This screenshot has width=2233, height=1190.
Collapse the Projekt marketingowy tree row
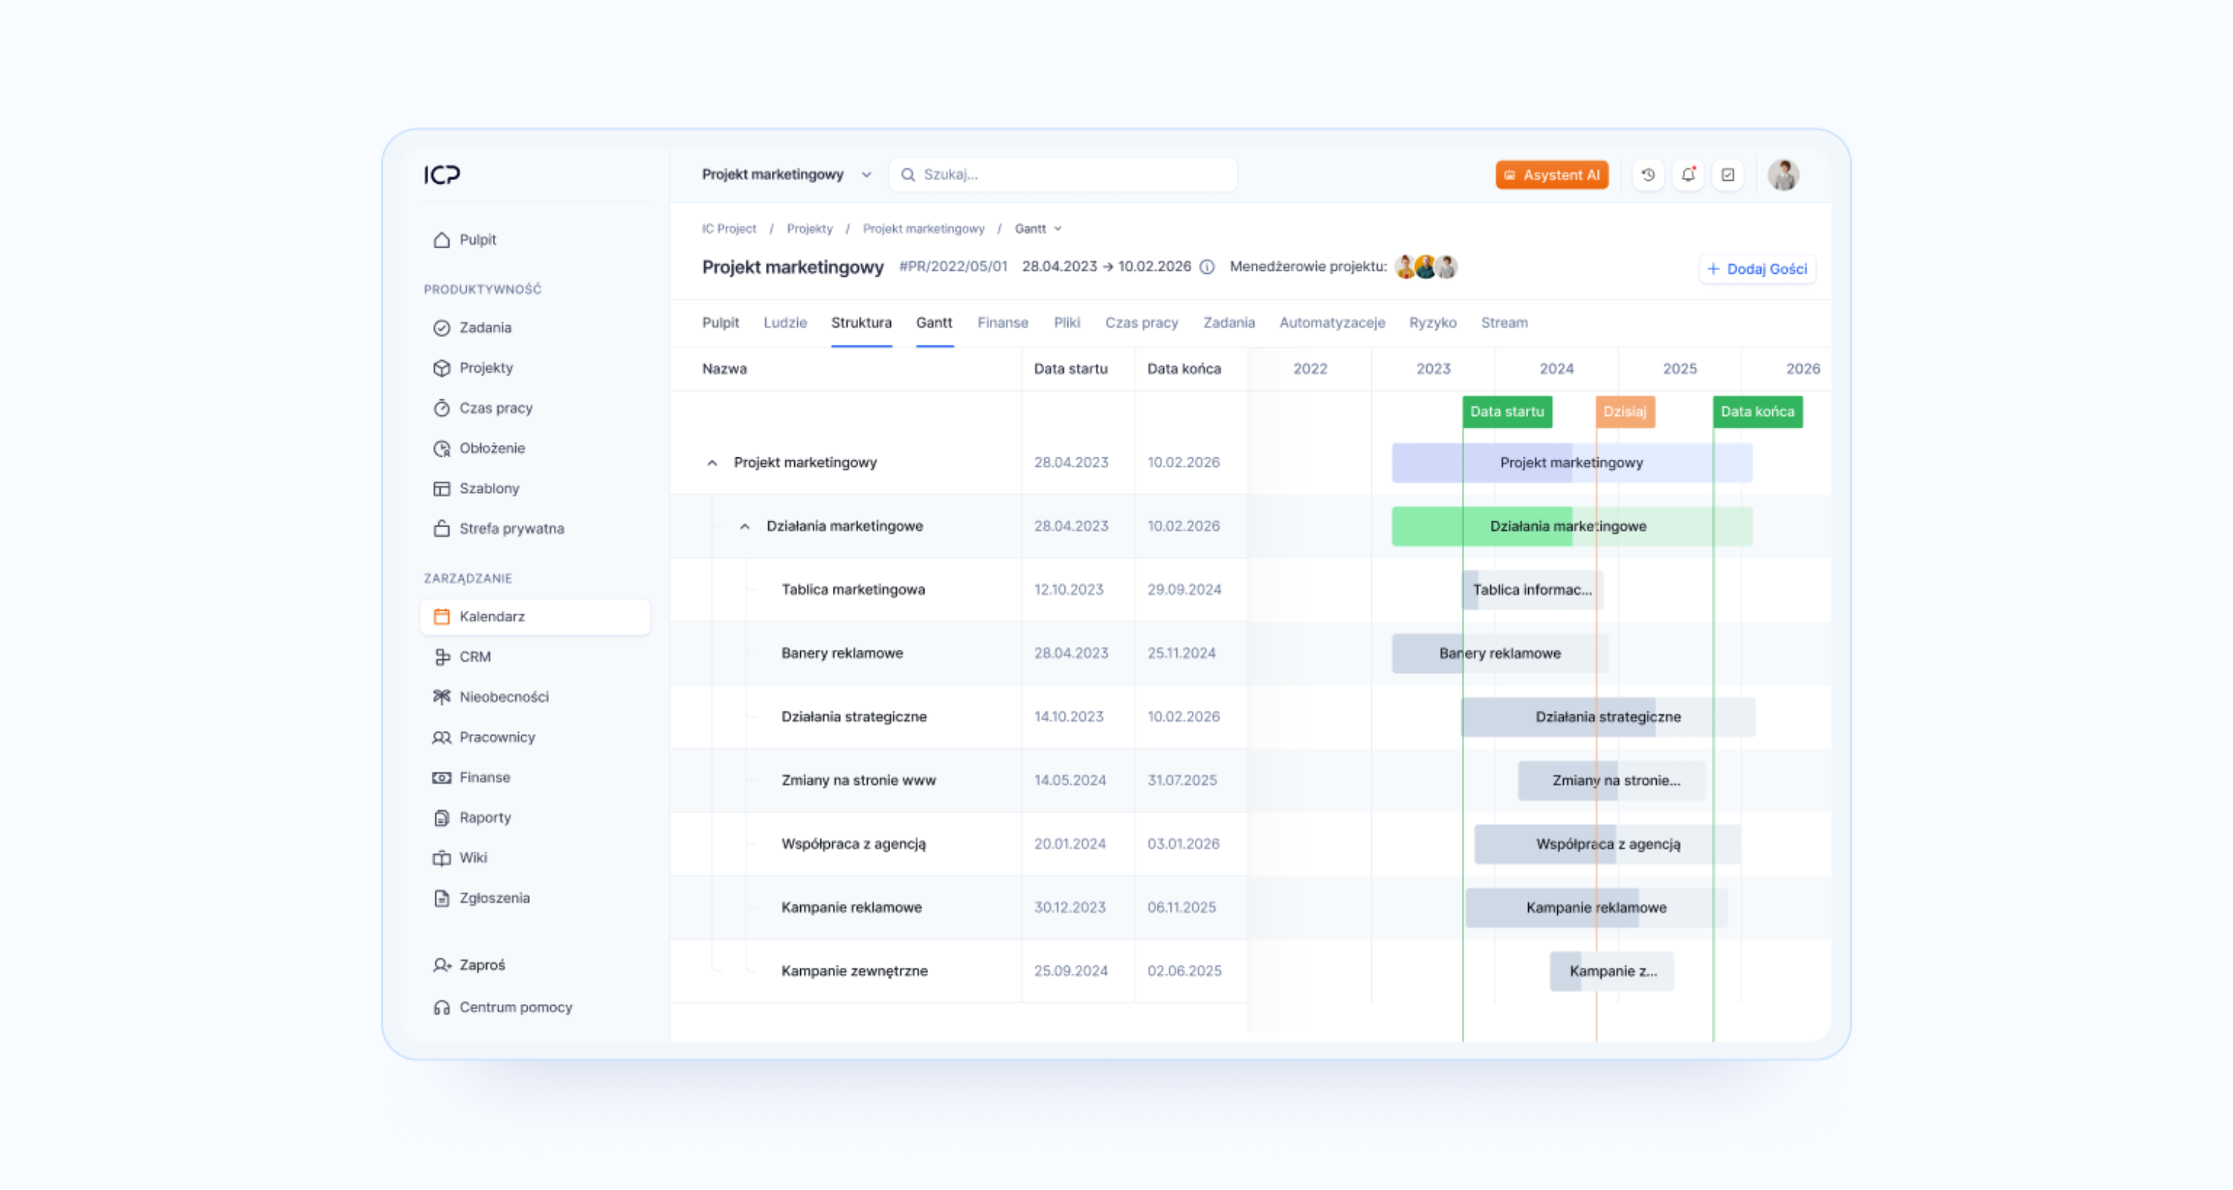tap(712, 463)
